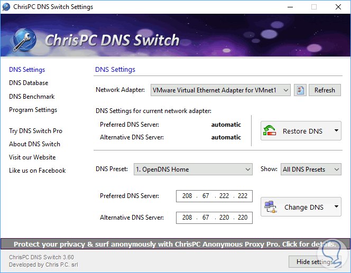Follow the Visit our Website link
The image size is (351, 273).
(x=32, y=157)
